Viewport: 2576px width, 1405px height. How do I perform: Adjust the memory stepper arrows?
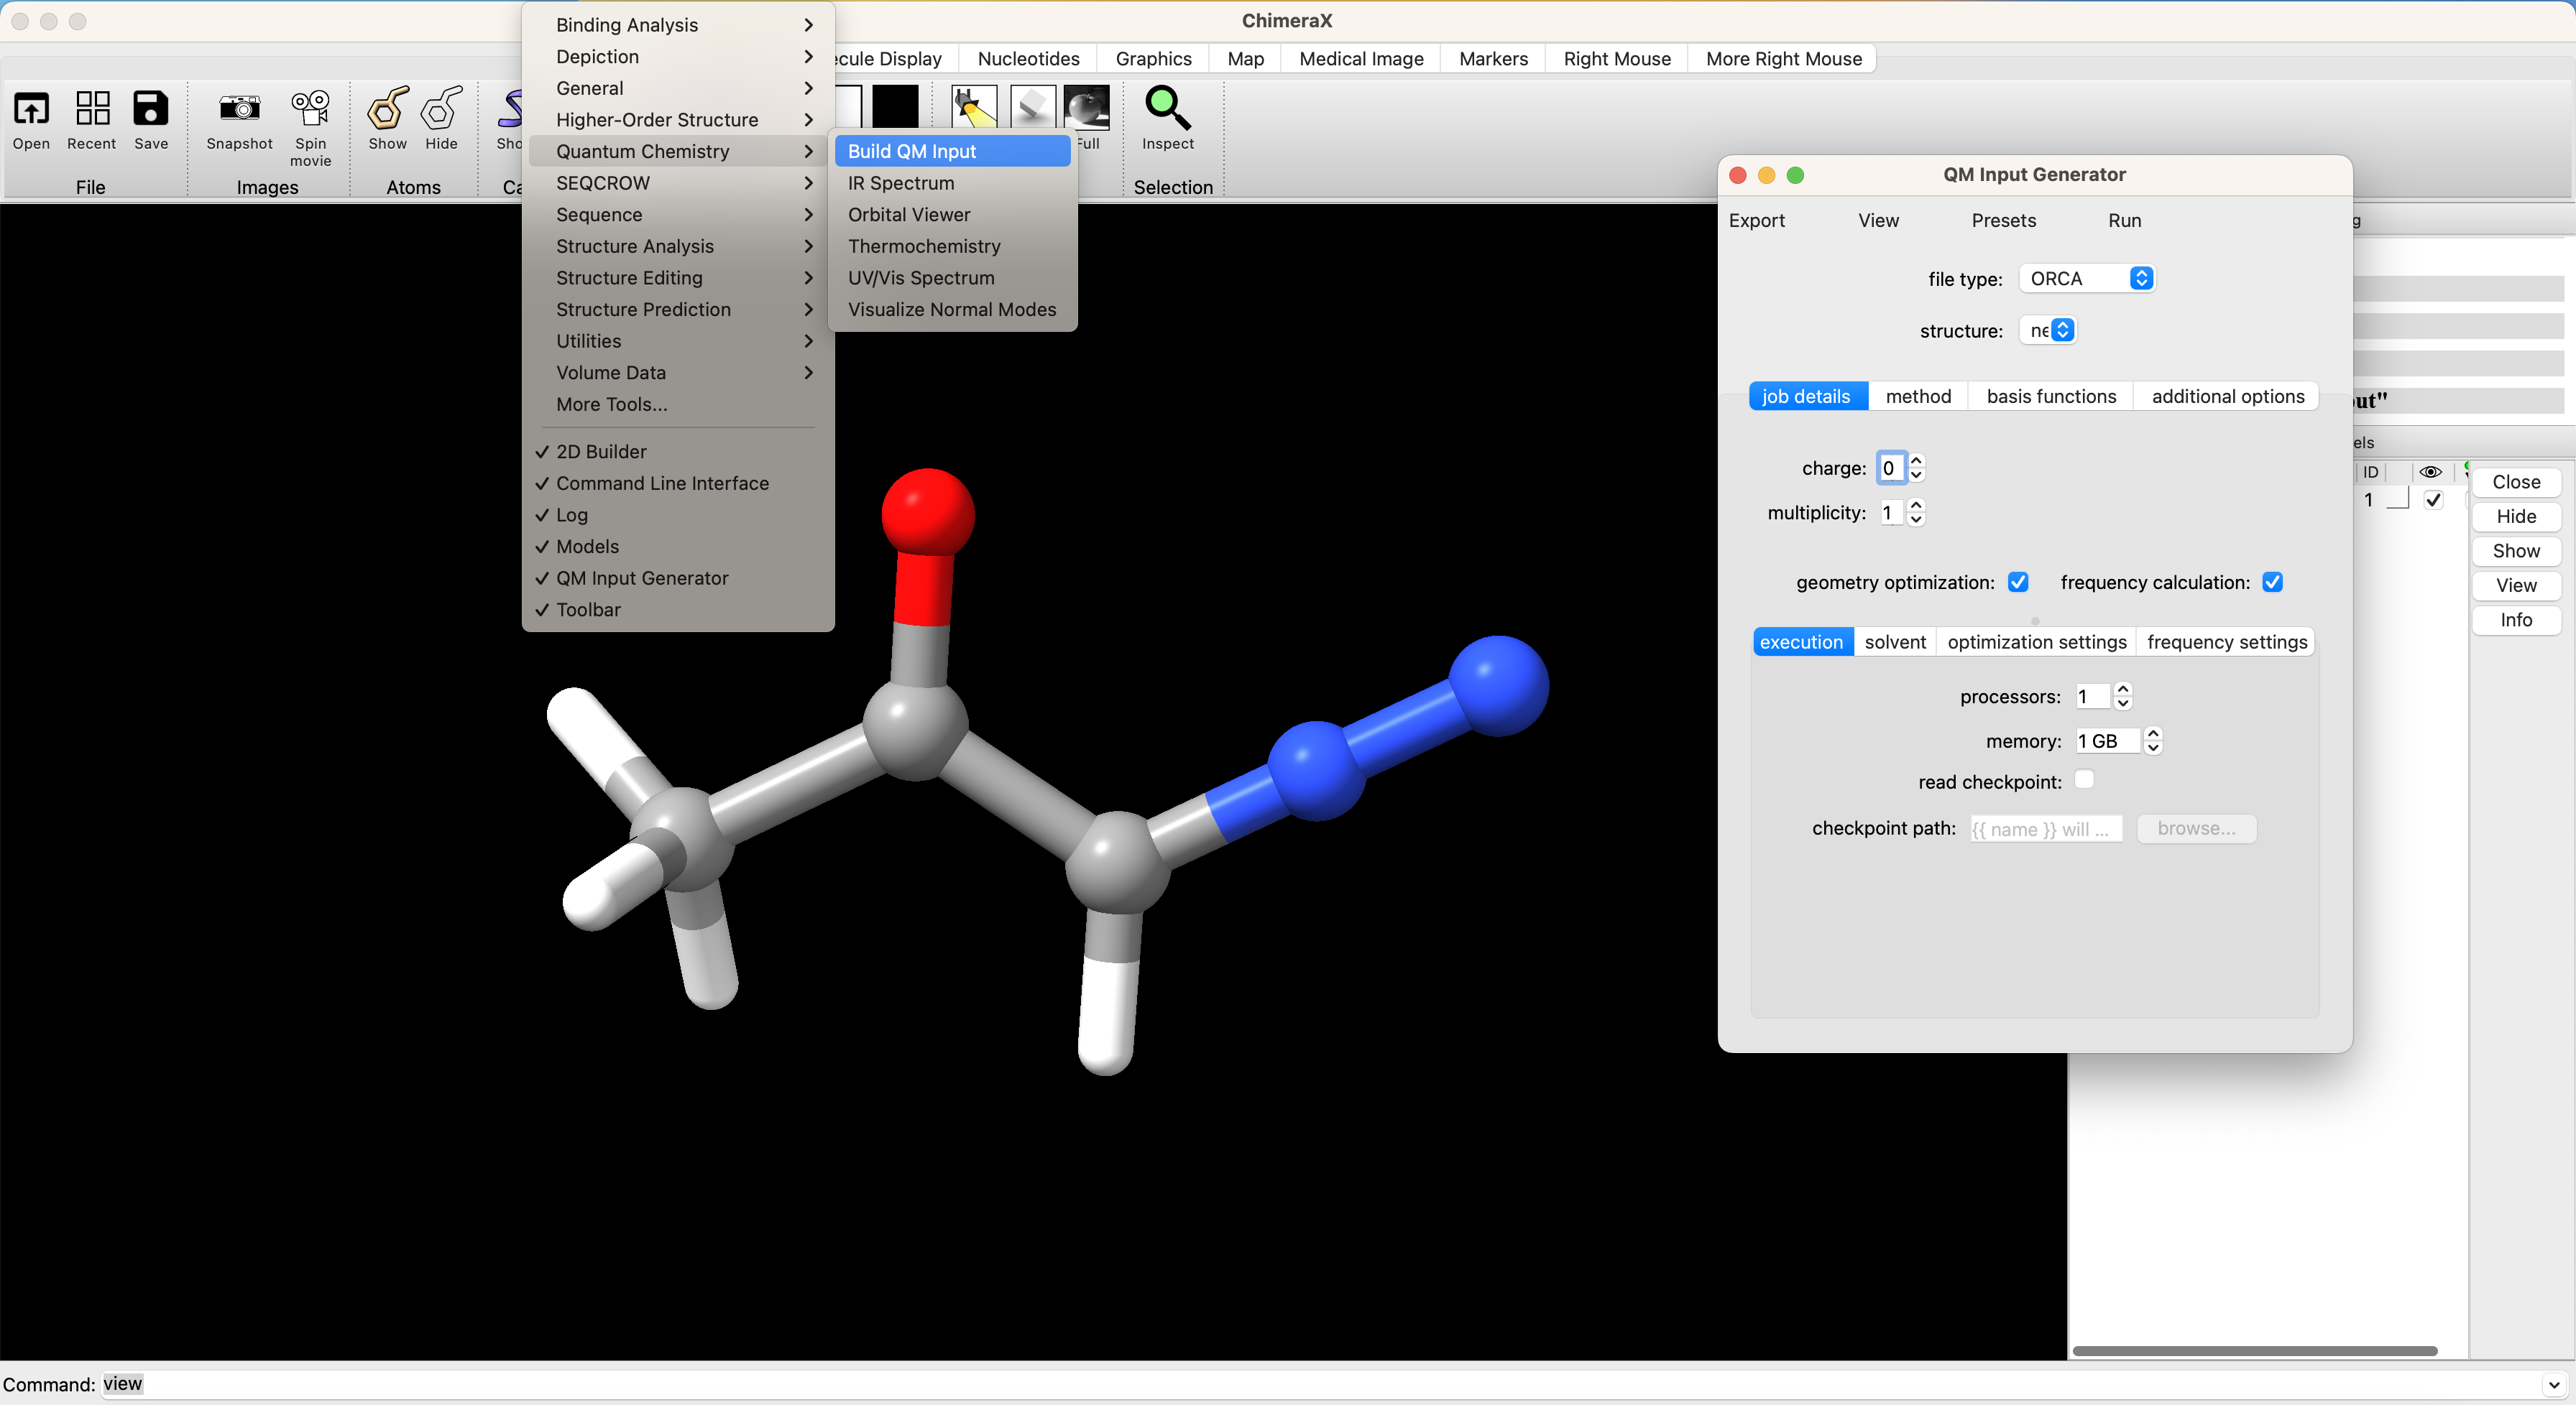(x=2153, y=741)
